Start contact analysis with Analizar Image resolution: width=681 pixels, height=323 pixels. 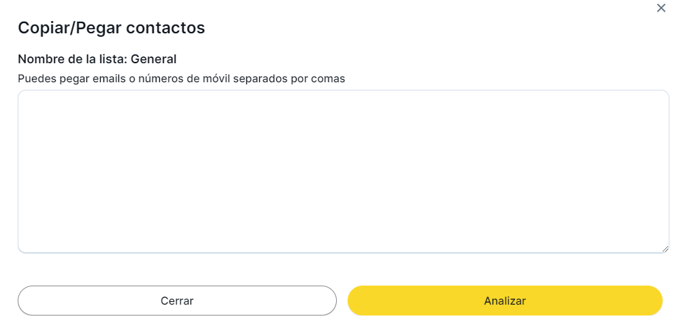[x=505, y=301]
